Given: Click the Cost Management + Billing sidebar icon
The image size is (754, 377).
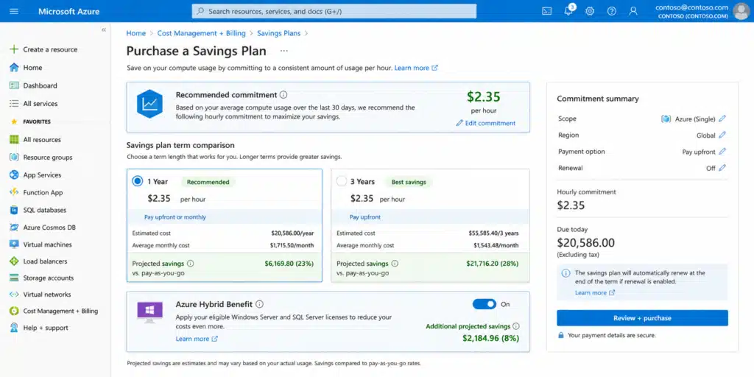Looking at the screenshot, I should pos(14,311).
